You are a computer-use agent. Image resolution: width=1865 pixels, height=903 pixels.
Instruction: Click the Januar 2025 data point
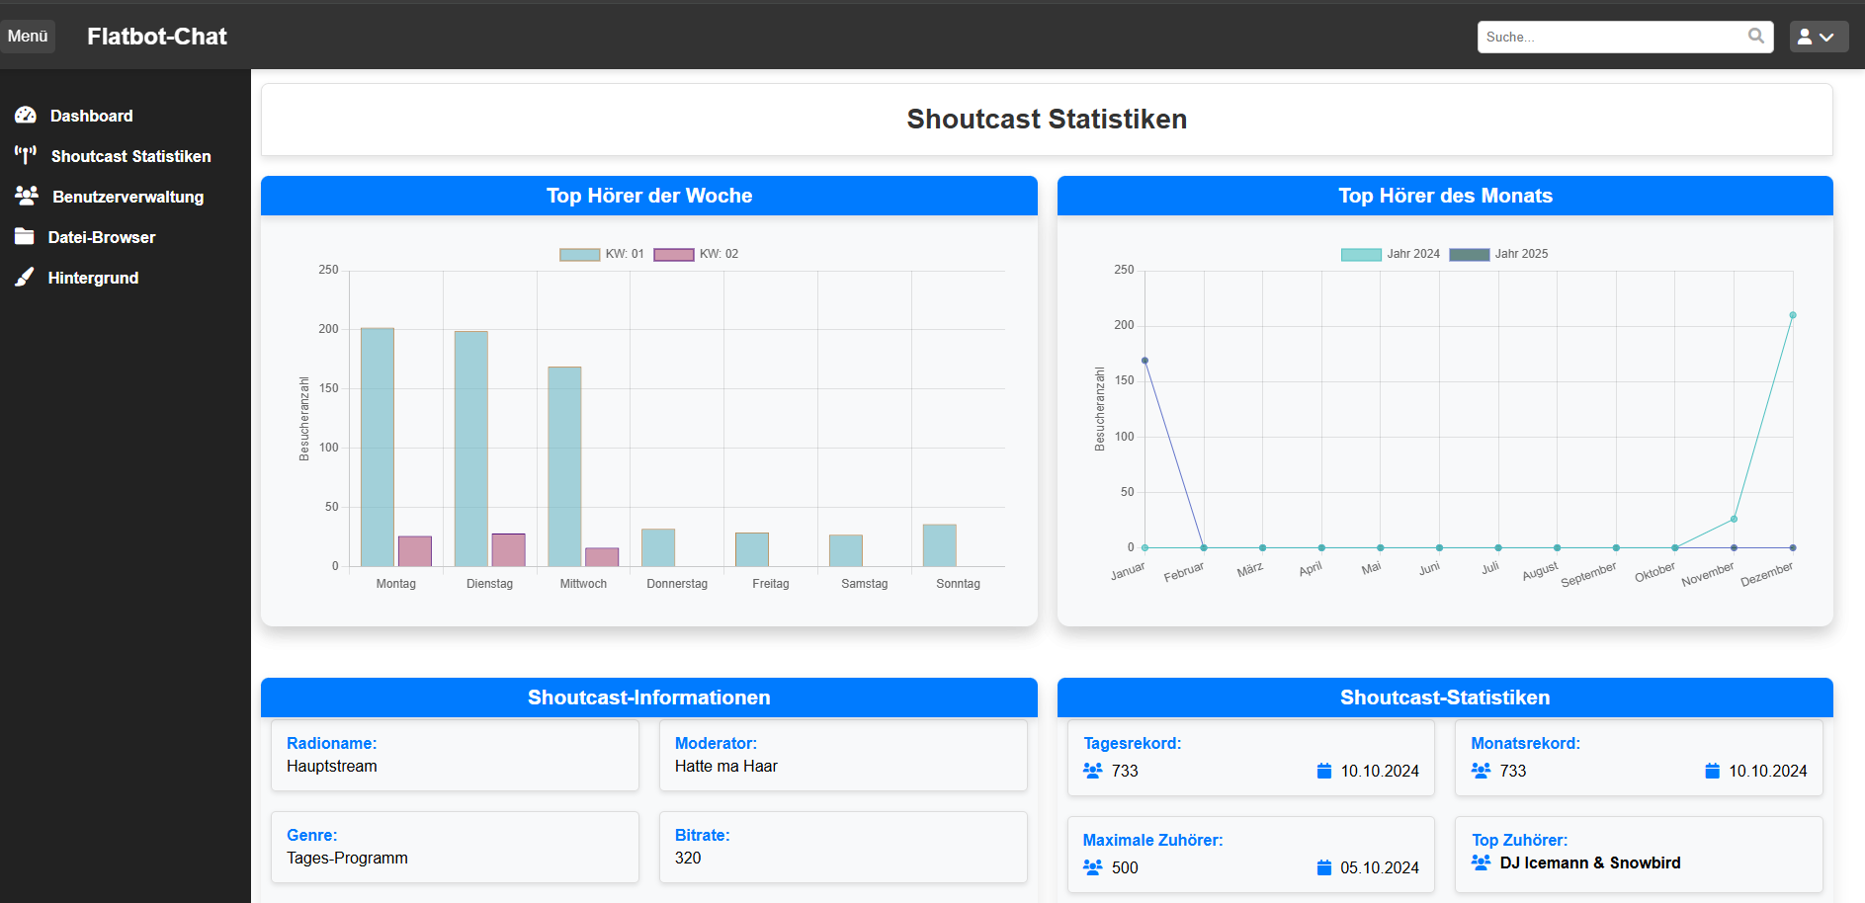1144,361
